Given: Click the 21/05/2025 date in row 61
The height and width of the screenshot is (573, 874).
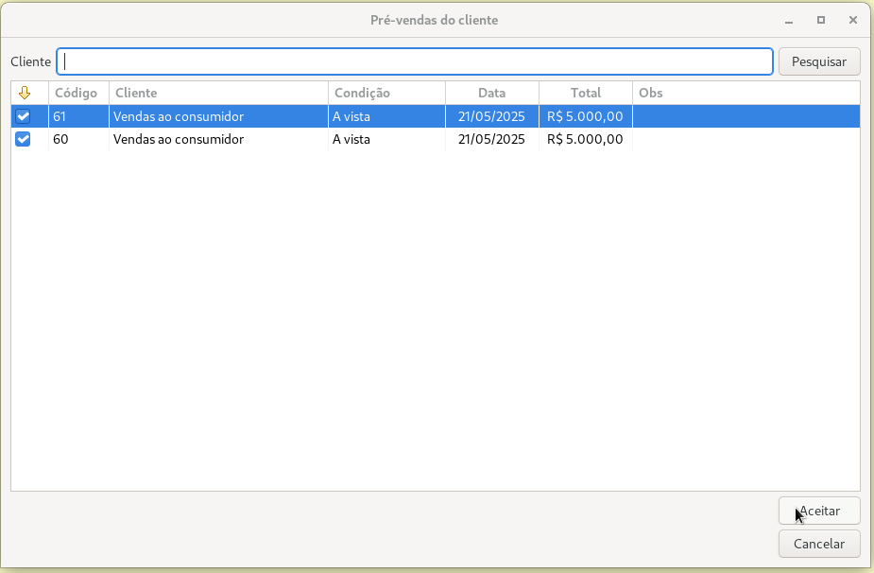Looking at the screenshot, I should (x=491, y=117).
